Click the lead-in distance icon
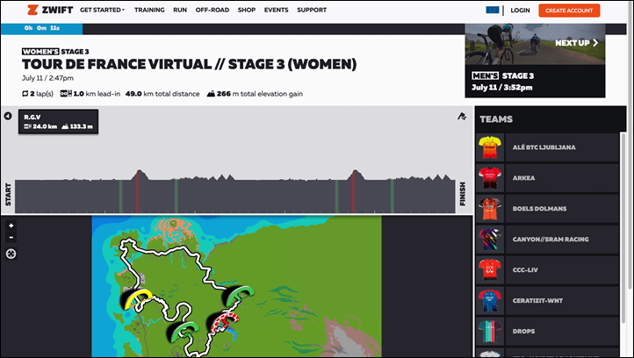 click(66, 94)
